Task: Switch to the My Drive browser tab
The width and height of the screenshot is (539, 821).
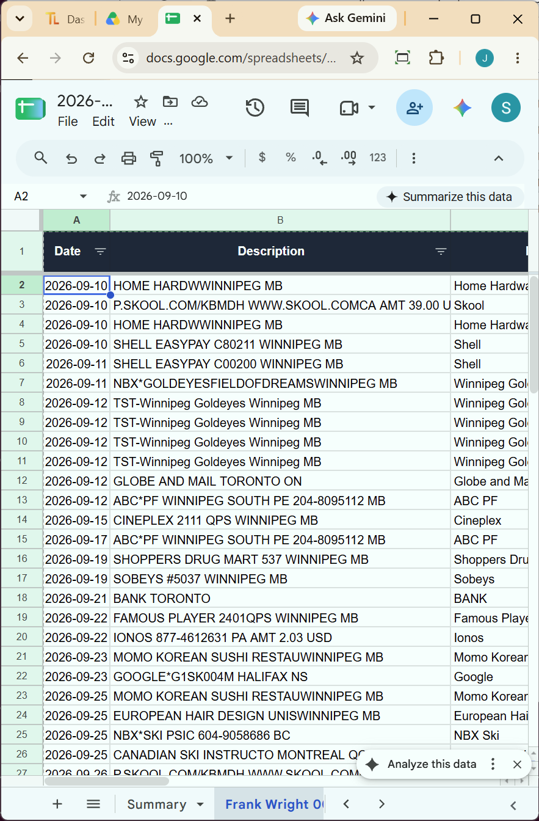Action: pyautogui.click(x=125, y=19)
